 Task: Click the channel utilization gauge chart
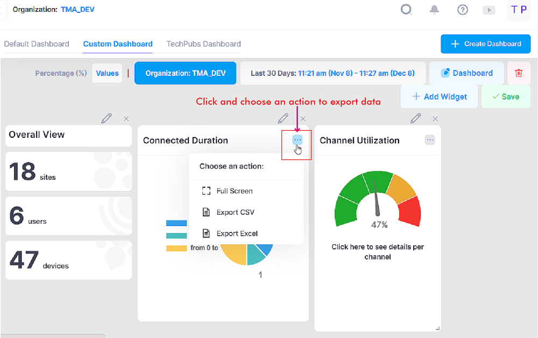pyautogui.click(x=378, y=200)
